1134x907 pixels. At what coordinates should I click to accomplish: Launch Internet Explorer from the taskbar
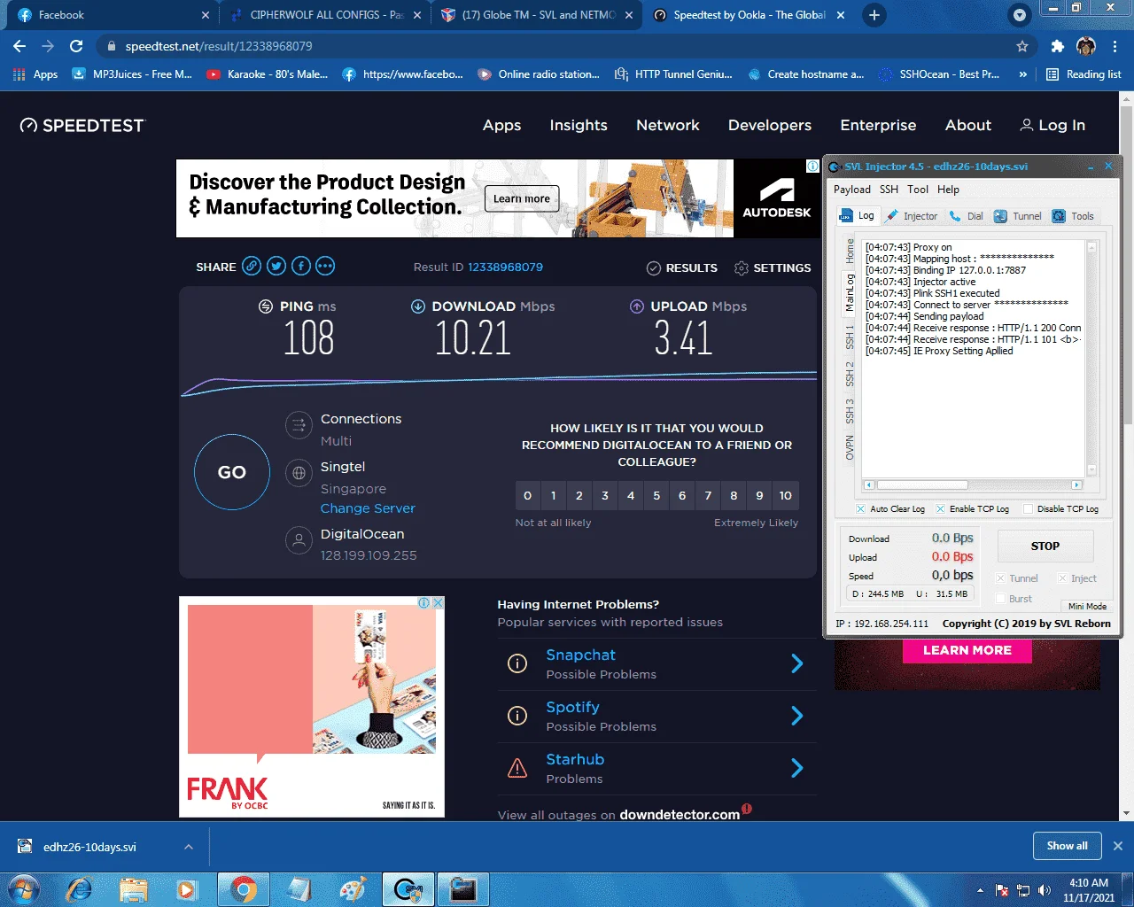tap(79, 888)
